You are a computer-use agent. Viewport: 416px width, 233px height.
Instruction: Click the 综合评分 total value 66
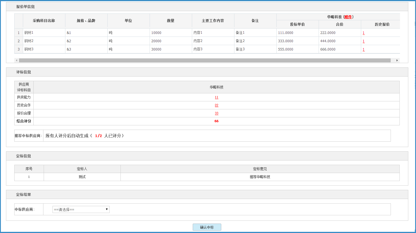point(216,121)
